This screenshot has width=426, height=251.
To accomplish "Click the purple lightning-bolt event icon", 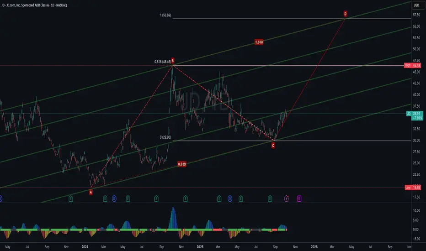I will pyautogui.click(x=286, y=199).
